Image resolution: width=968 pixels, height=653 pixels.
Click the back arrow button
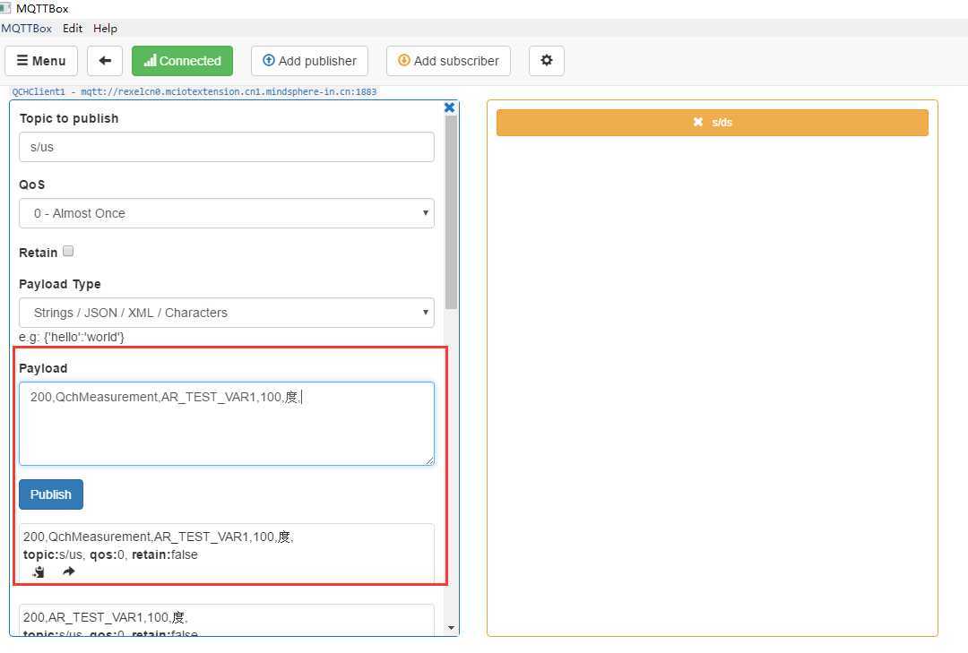[x=105, y=61]
